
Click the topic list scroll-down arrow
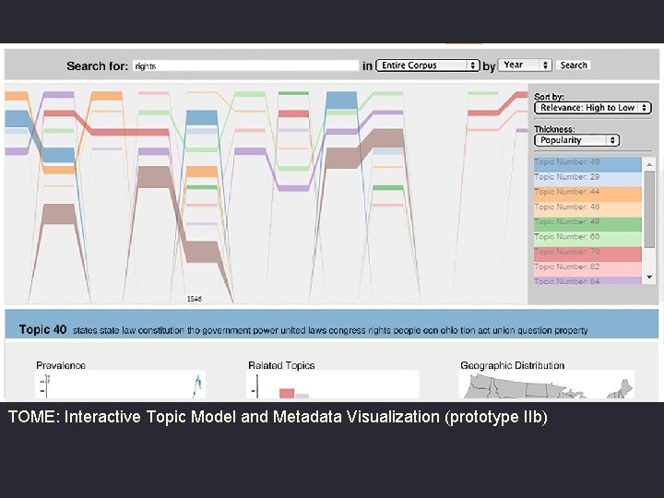point(649,277)
